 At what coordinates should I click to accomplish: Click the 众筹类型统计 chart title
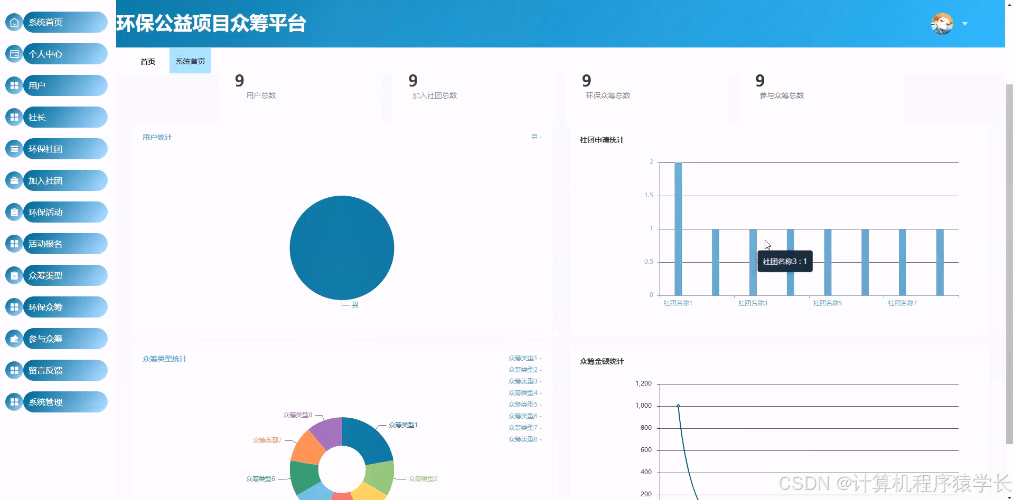point(164,359)
